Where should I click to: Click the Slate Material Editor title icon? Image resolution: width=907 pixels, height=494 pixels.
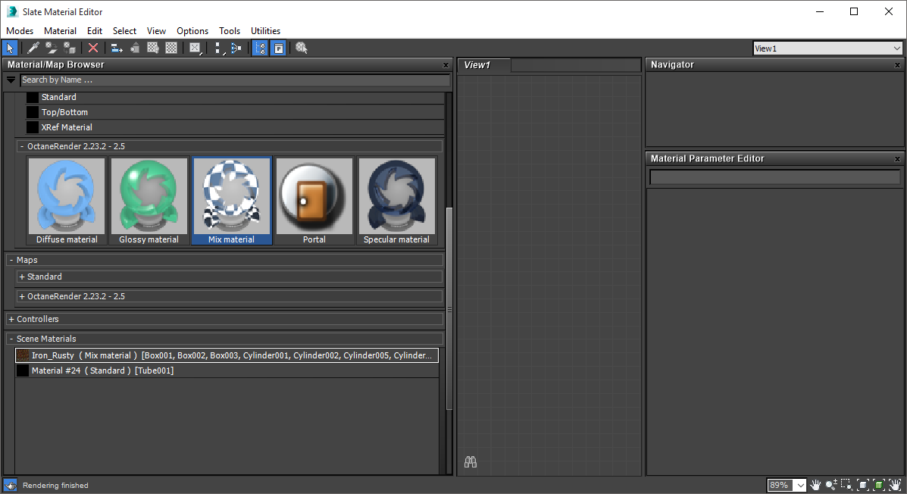point(11,11)
